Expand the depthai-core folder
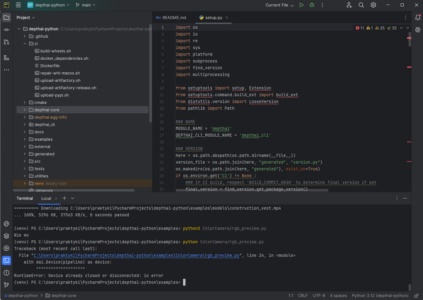 click(25, 110)
